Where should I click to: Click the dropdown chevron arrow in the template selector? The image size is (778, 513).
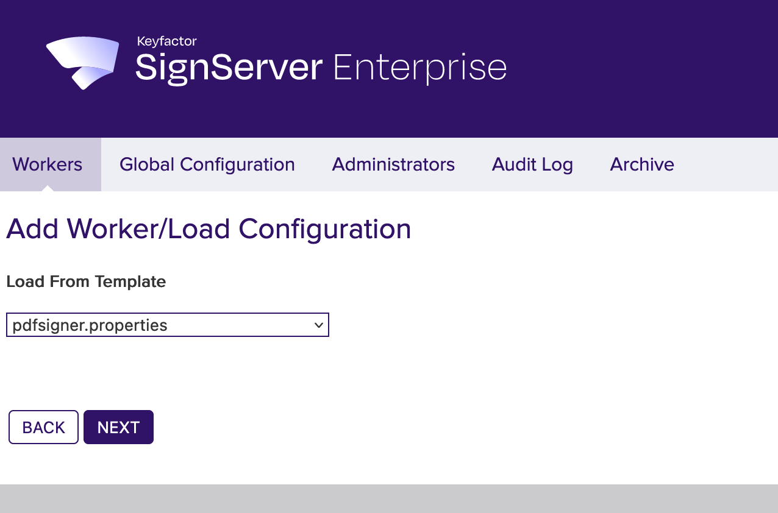(x=318, y=325)
